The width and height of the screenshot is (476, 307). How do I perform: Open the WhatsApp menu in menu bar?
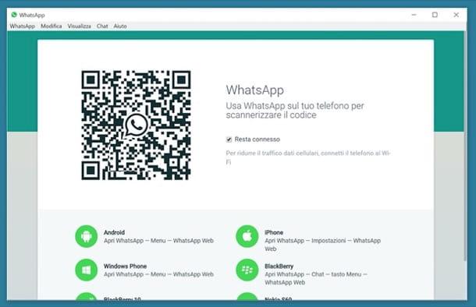pyautogui.click(x=22, y=26)
